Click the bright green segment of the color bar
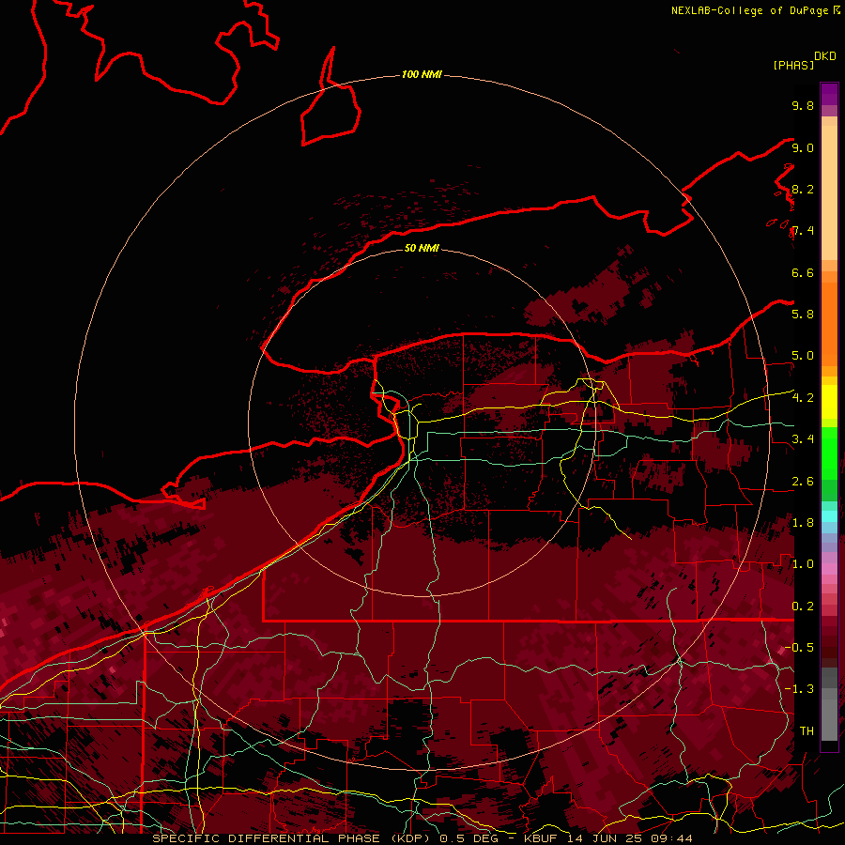 pyautogui.click(x=829, y=454)
